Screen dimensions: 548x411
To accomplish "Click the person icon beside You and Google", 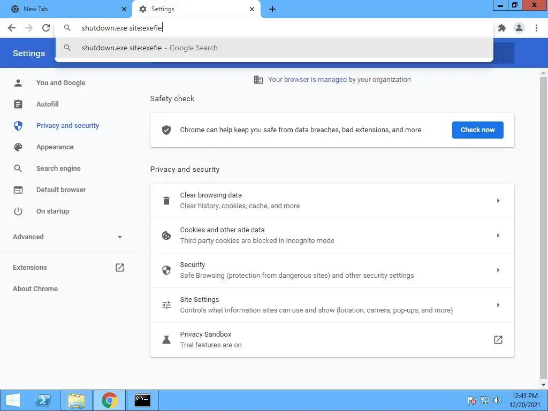I will (x=18, y=83).
